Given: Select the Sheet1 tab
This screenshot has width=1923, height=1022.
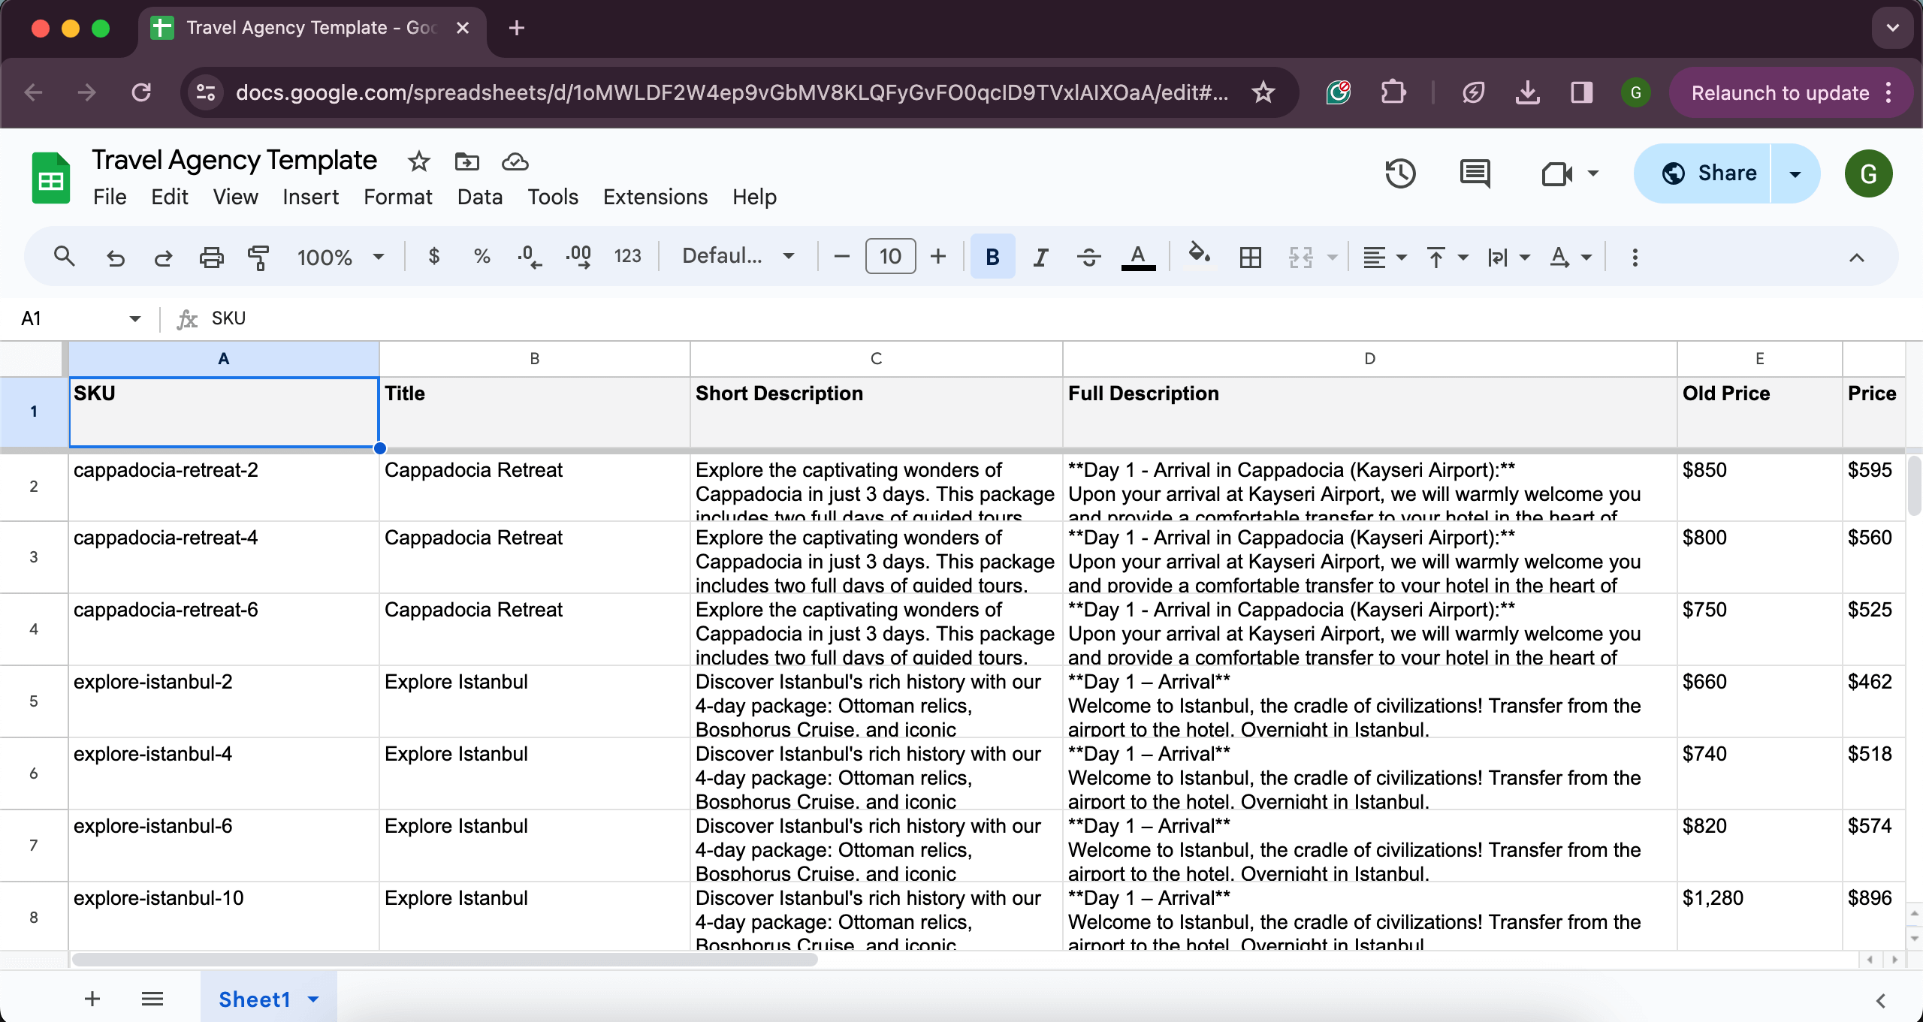Looking at the screenshot, I should (x=254, y=999).
